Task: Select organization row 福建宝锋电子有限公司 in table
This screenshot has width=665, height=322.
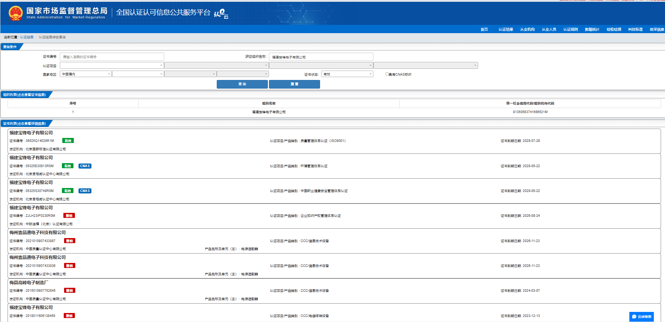Action: click(x=269, y=112)
